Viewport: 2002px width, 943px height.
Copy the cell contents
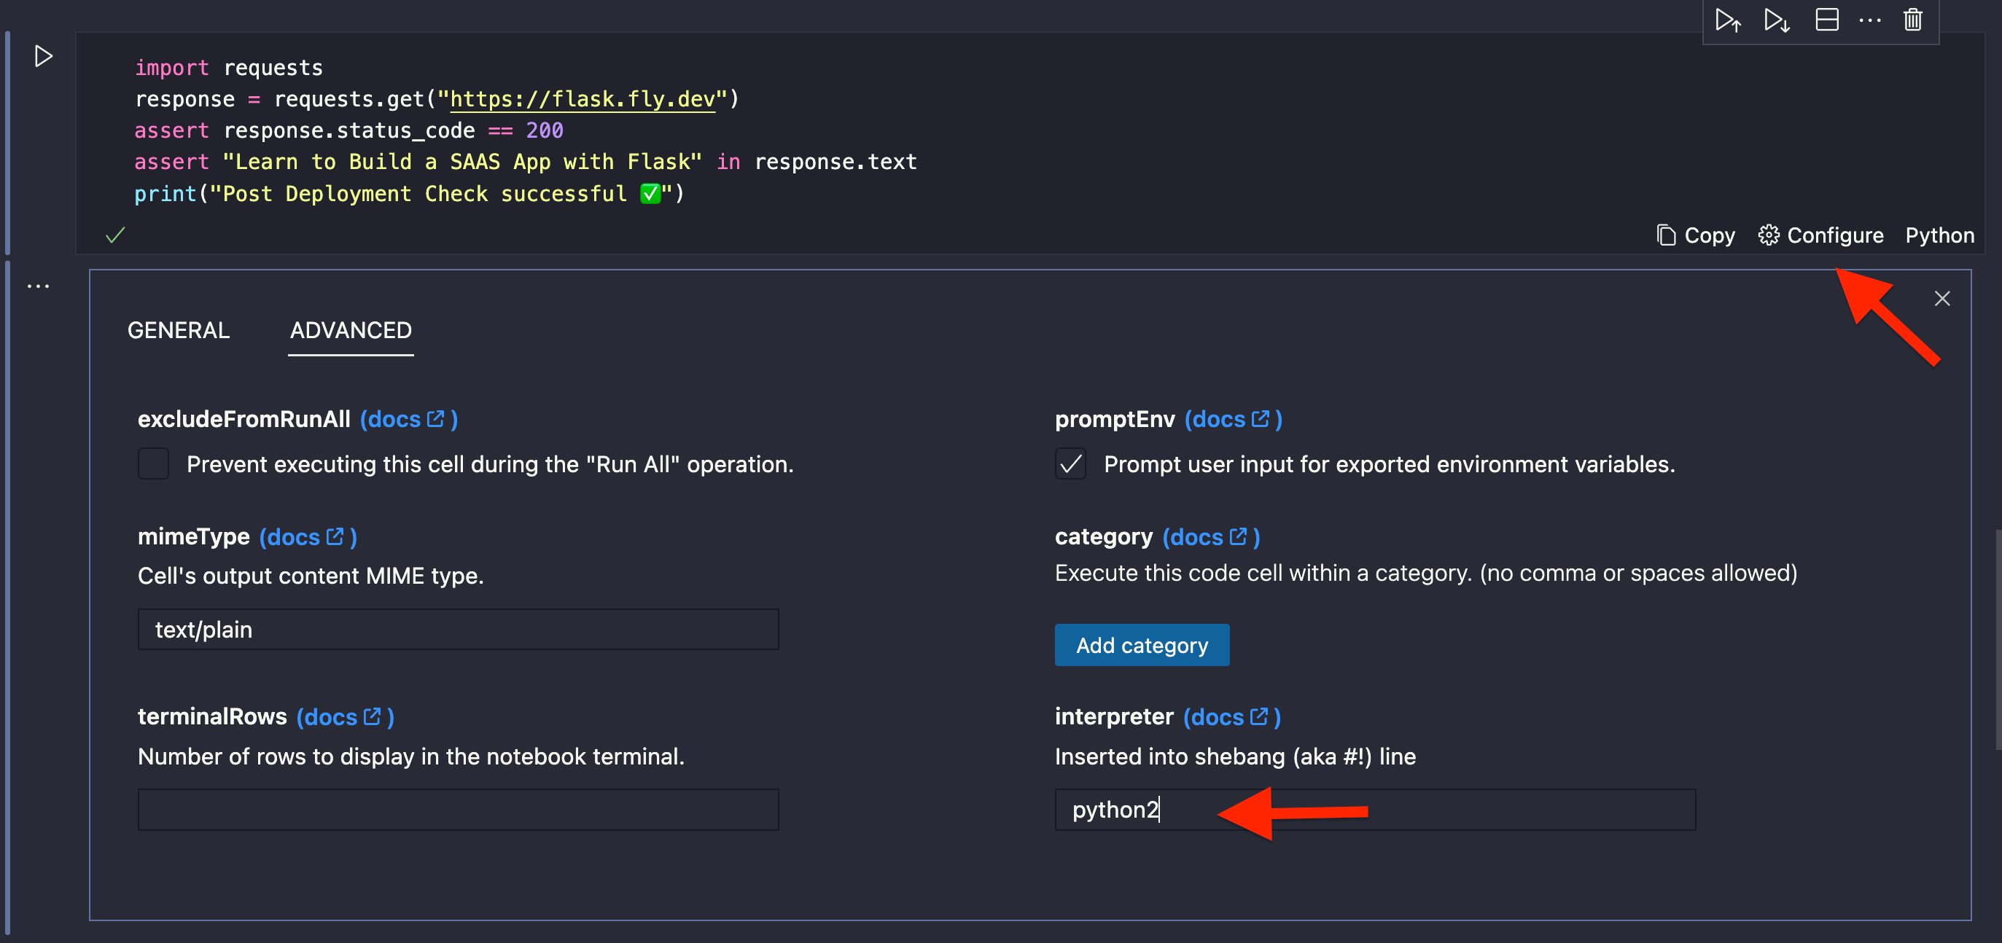pyautogui.click(x=1696, y=235)
